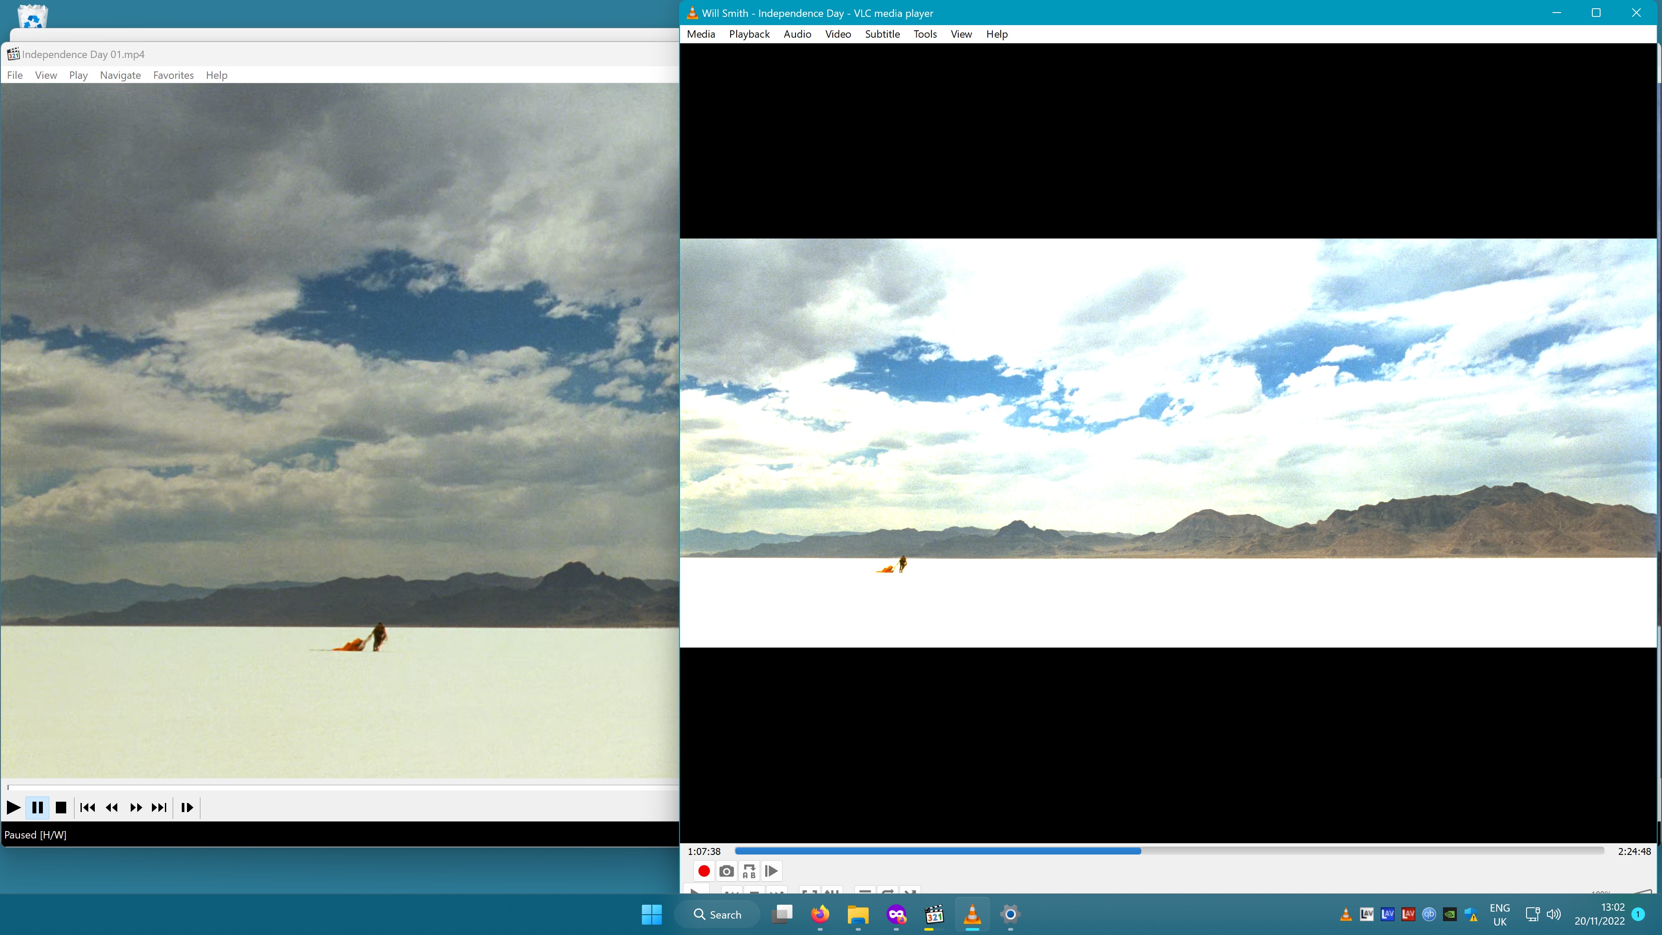Open the Favorites menu in Media Player Classic

[x=173, y=75]
